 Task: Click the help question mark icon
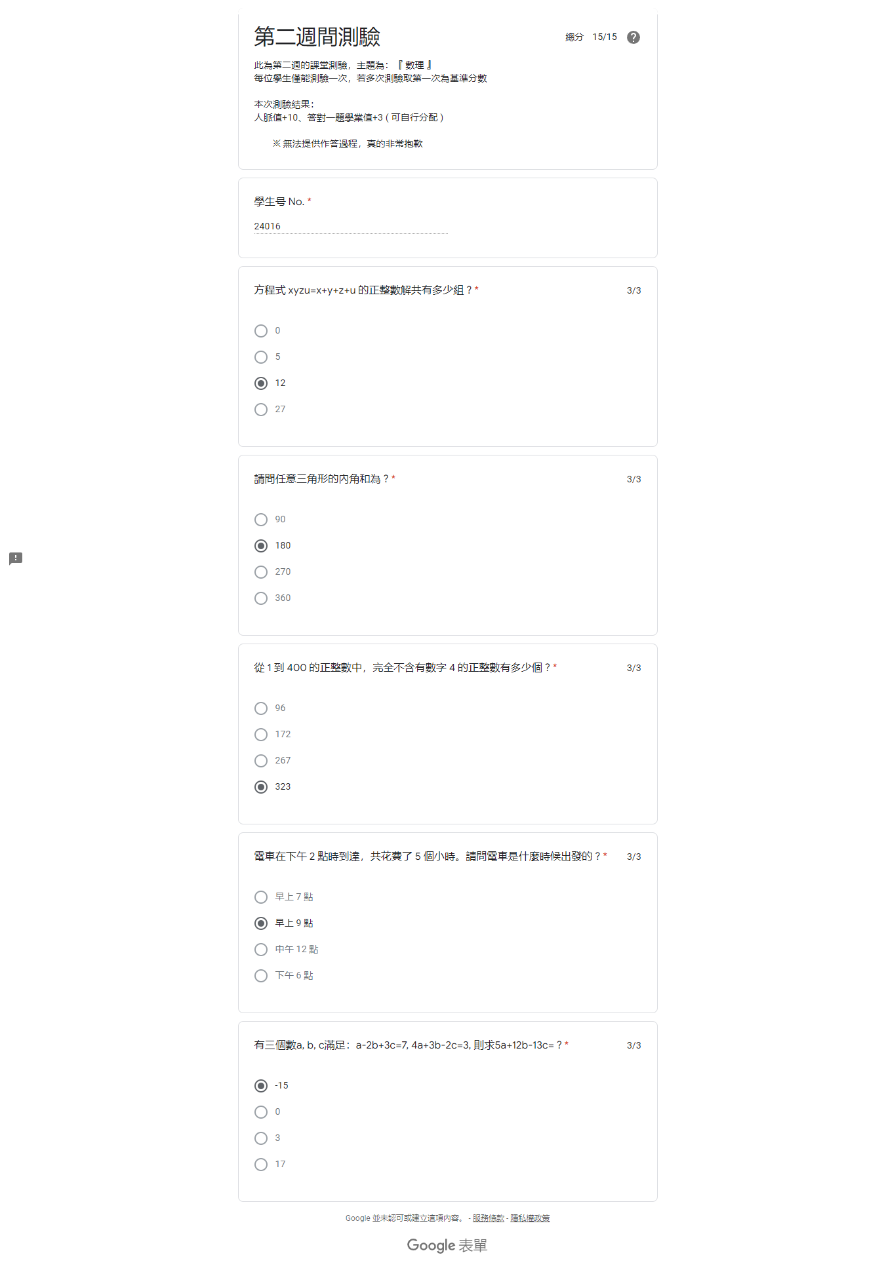633,37
